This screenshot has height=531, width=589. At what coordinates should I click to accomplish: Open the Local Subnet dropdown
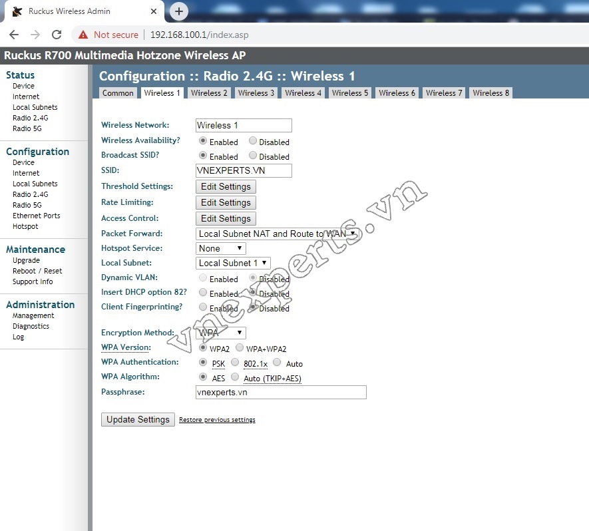pyautogui.click(x=233, y=263)
